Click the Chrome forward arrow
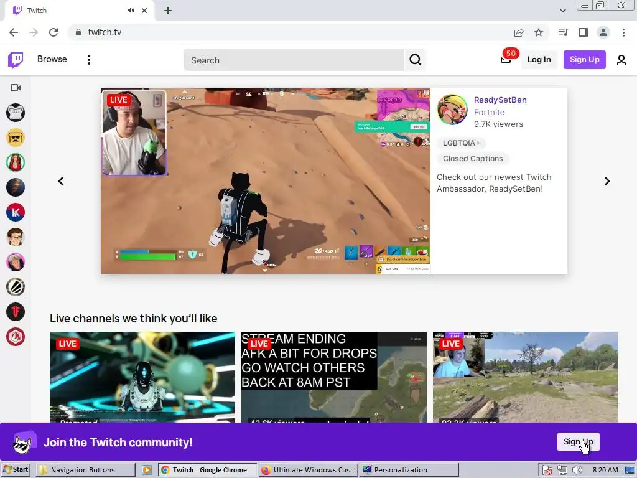This screenshot has width=637, height=478. (34, 32)
